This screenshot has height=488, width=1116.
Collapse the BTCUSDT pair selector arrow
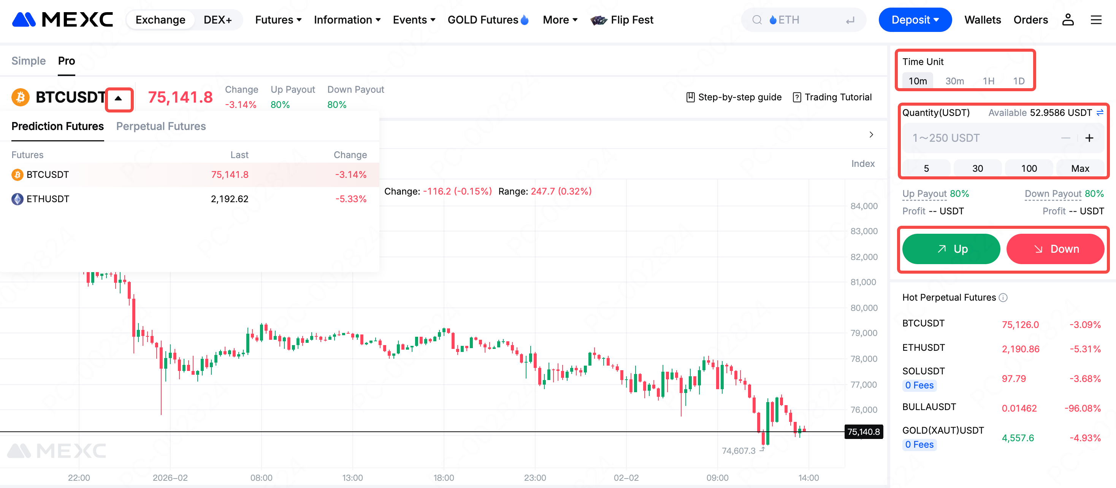coord(118,98)
